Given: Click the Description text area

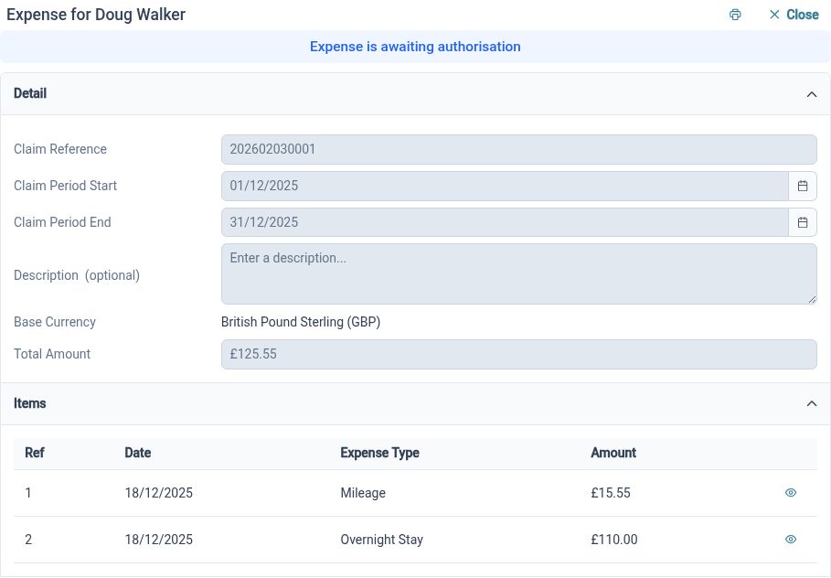Looking at the screenshot, I should click(519, 274).
